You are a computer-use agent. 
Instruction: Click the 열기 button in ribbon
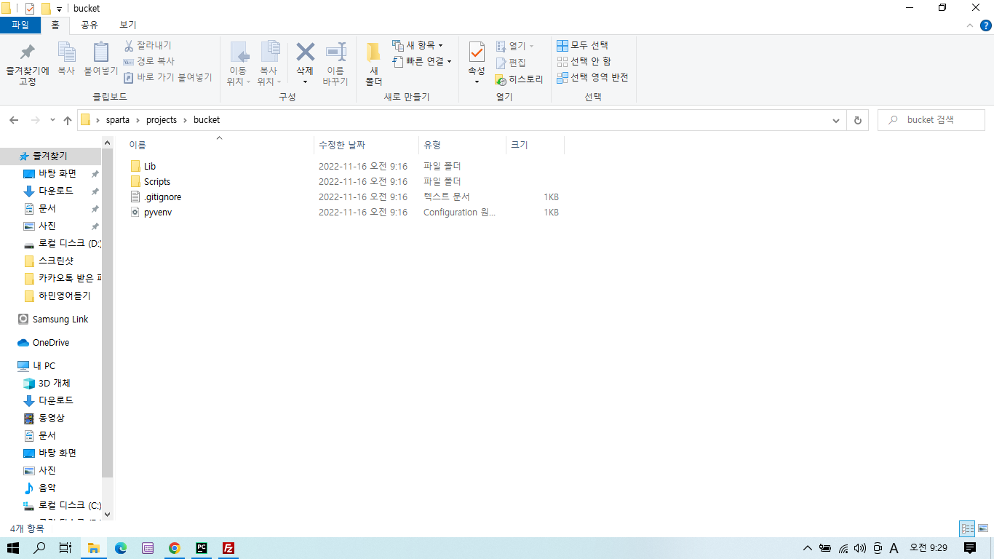(x=514, y=46)
